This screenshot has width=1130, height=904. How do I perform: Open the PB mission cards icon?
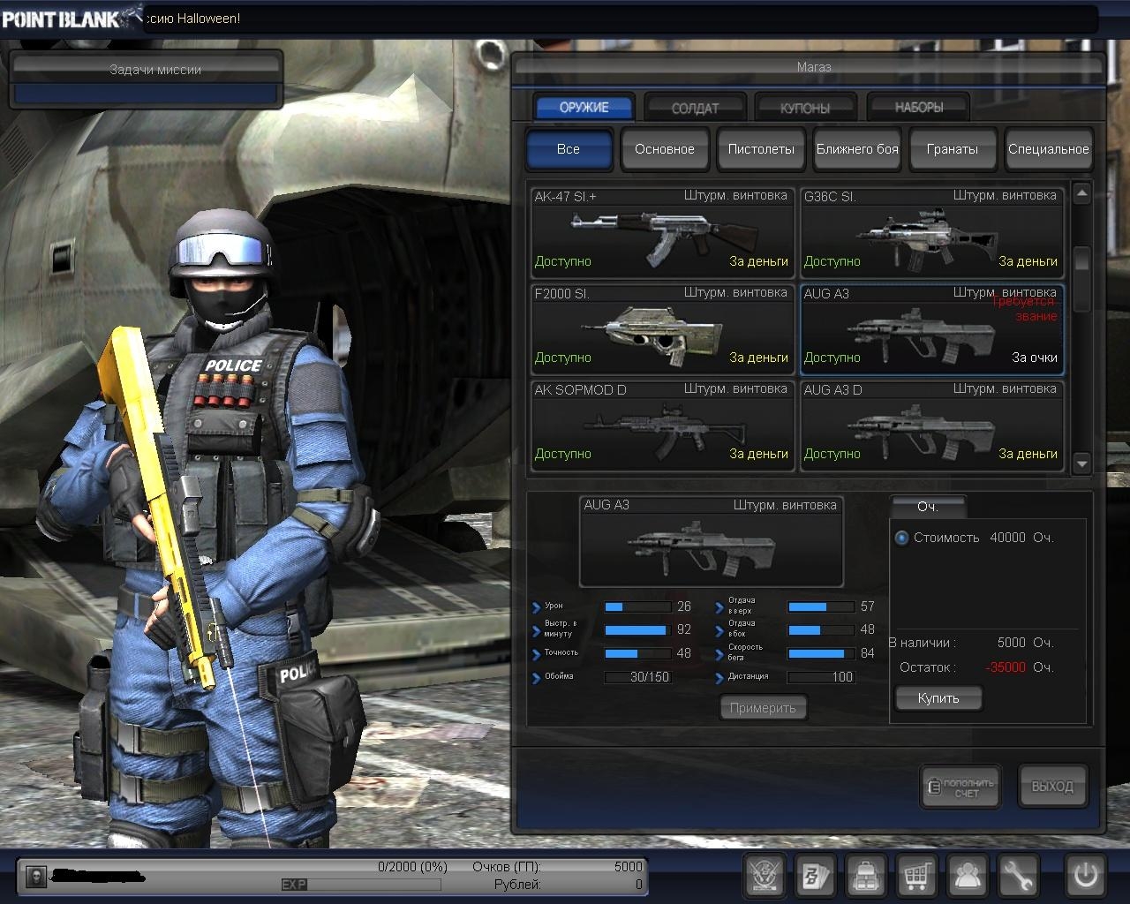click(x=815, y=876)
